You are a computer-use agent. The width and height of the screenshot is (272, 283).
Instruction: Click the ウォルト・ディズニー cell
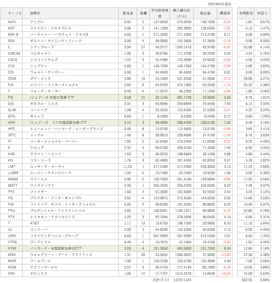(x=70, y=72)
